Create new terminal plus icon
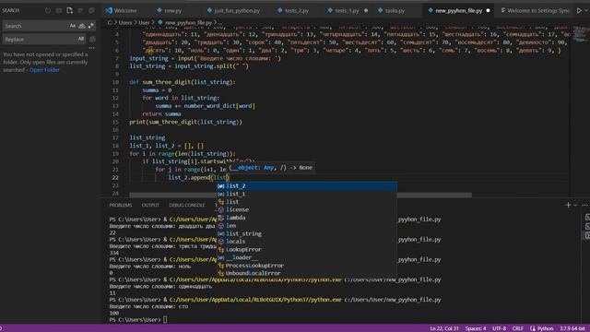The image size is (590, 332). point(568,205)
